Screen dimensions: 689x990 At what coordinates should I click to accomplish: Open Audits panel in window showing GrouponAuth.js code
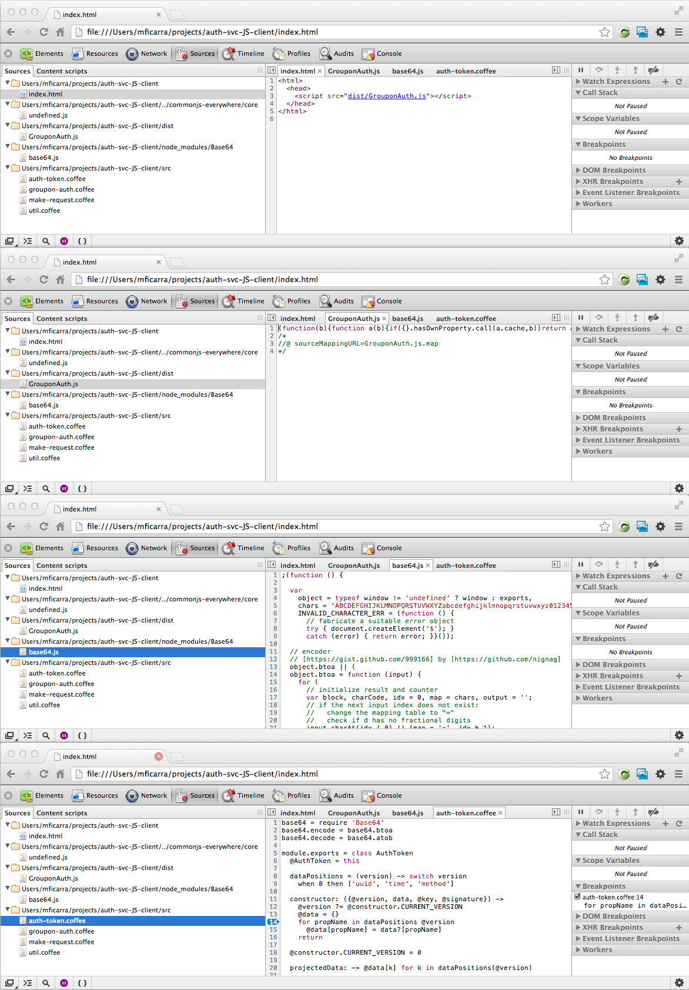[337, 301]
